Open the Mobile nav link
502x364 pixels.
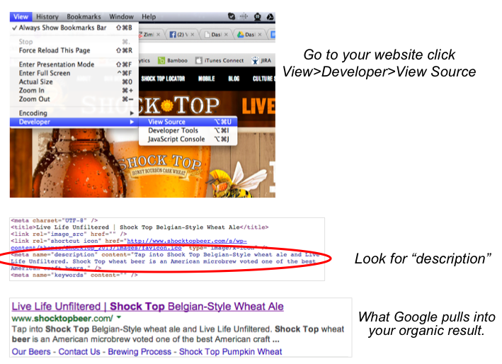pyautogui.click(x=207, y=79)
